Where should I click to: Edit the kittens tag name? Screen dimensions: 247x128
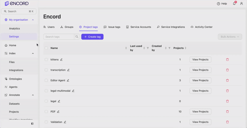(61, 60)
